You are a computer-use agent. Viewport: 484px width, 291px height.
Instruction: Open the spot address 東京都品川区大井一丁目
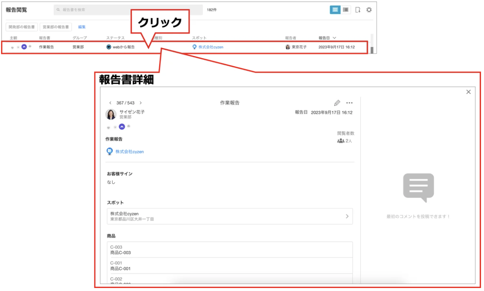pyautogui.click(x=132, y=219)
